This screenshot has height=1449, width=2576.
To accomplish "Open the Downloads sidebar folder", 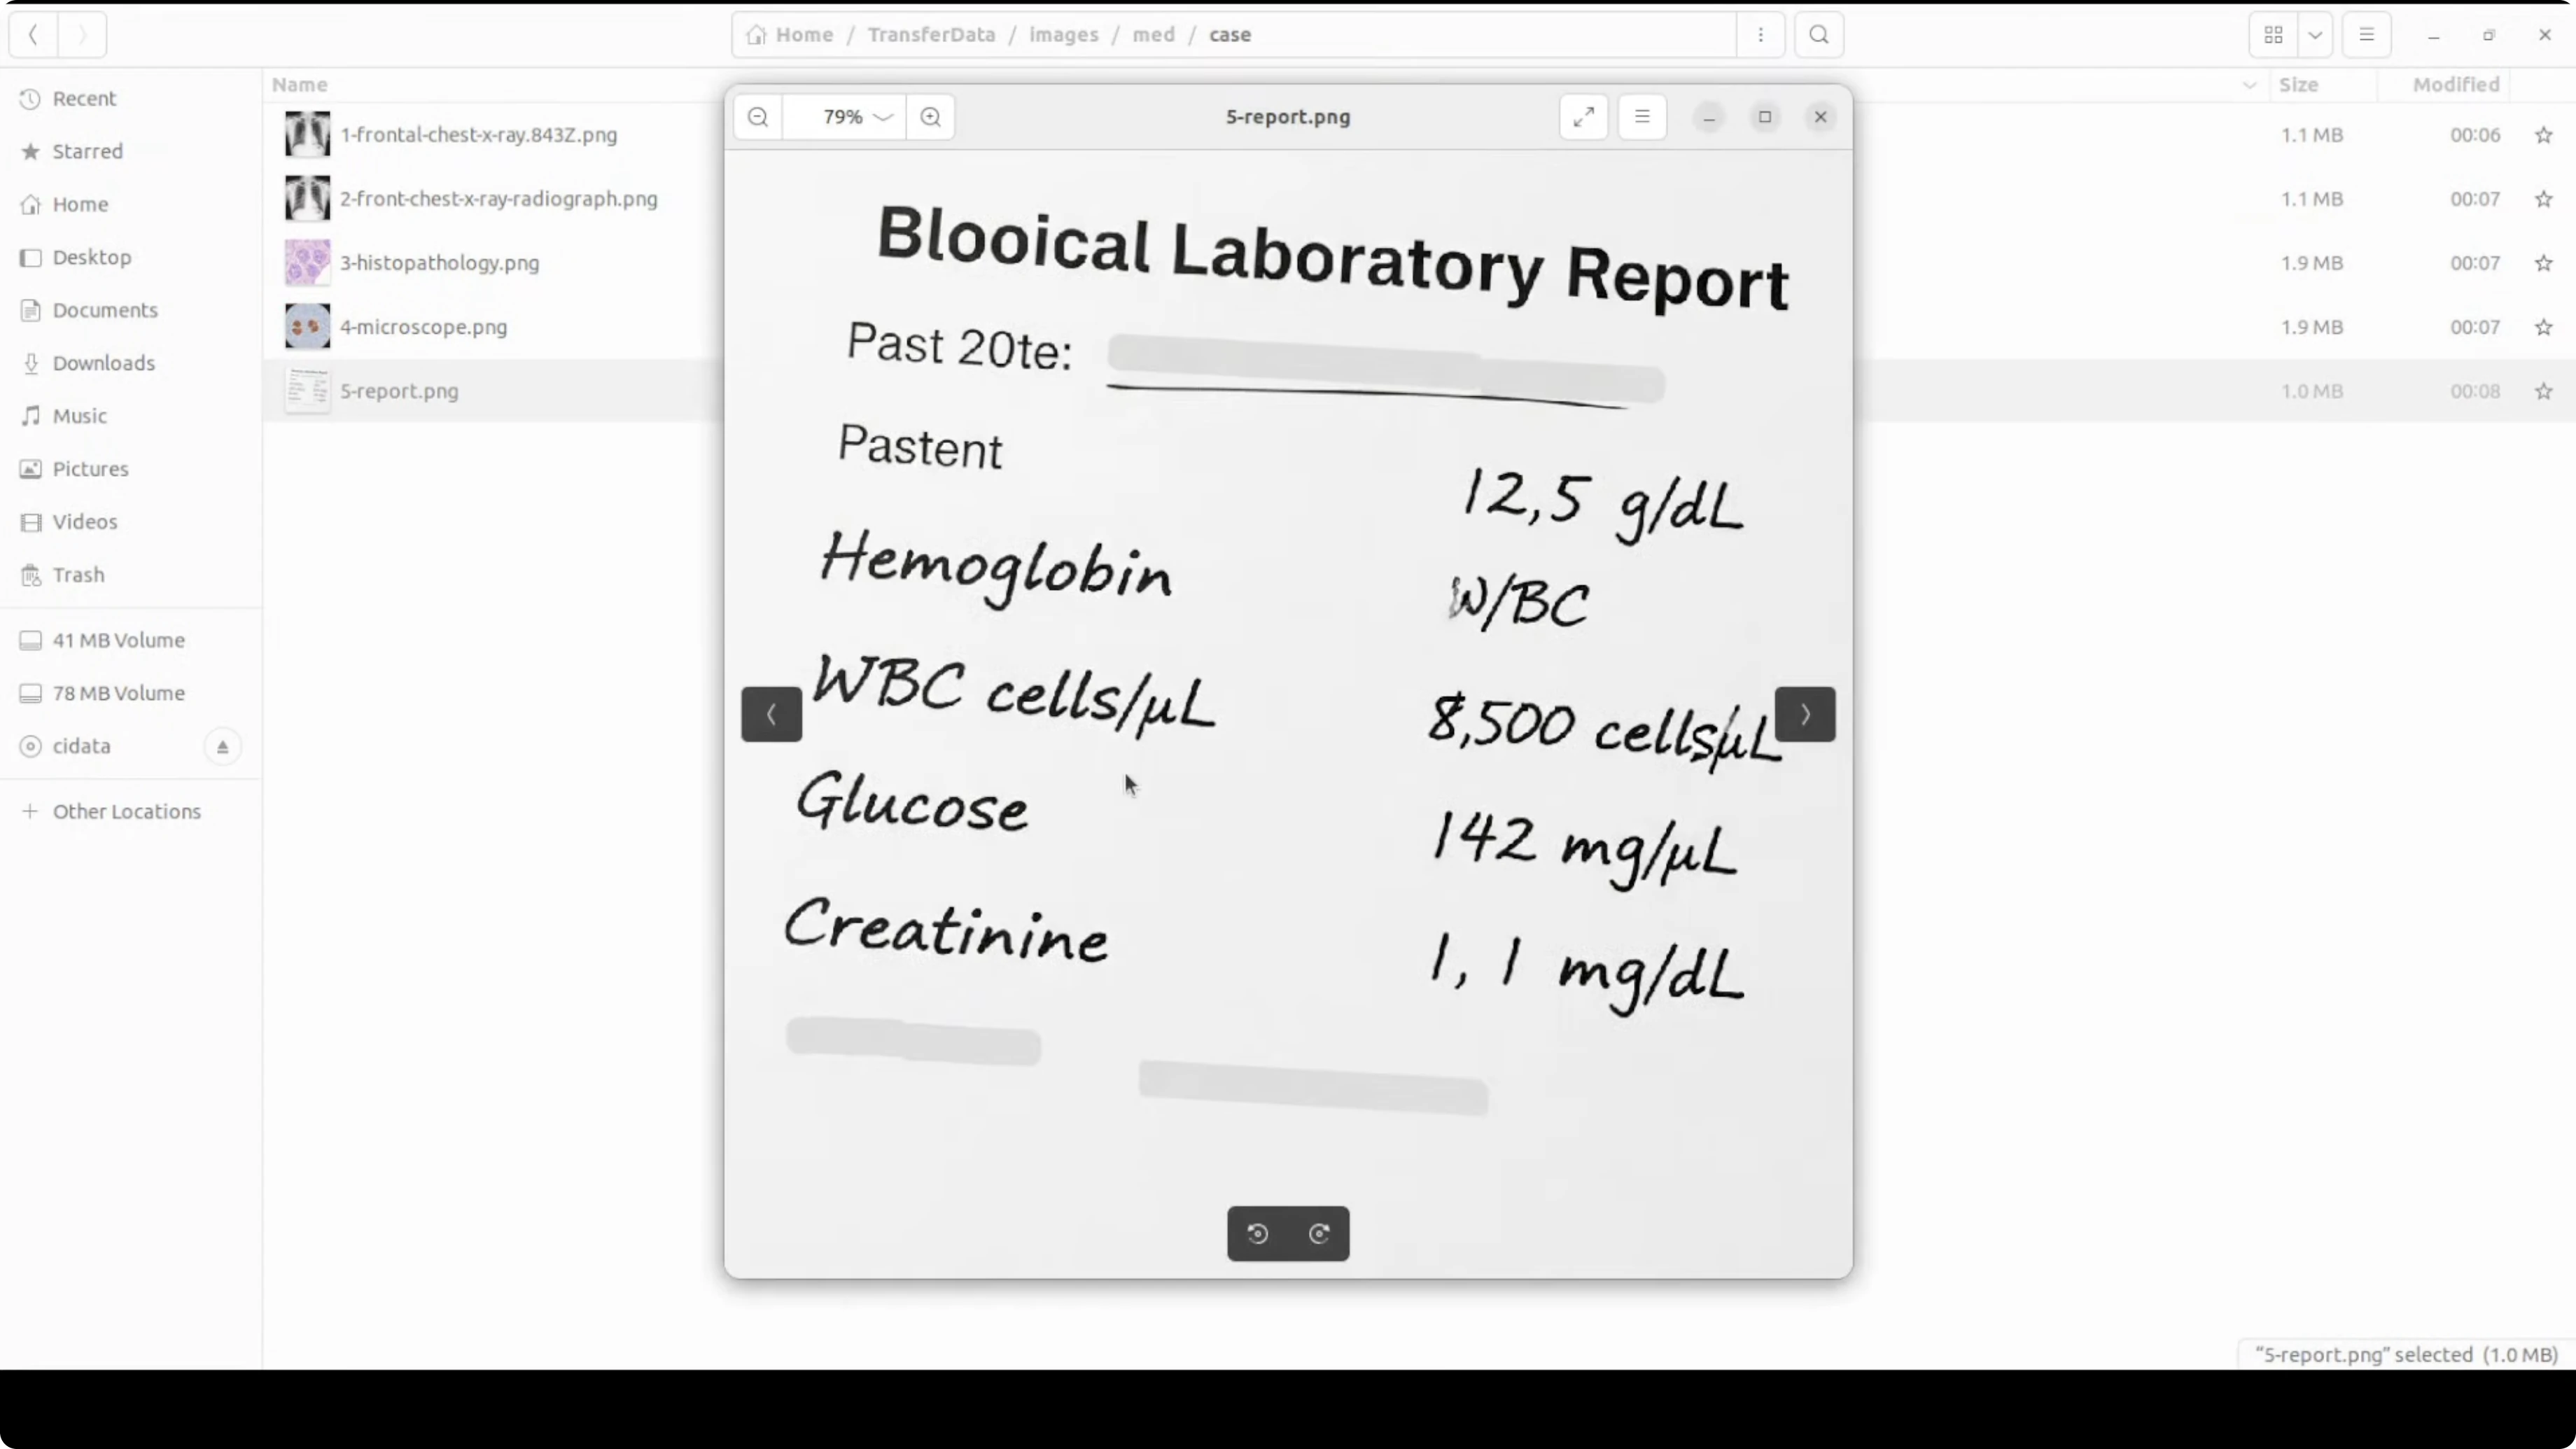I will tap(103, 363).
